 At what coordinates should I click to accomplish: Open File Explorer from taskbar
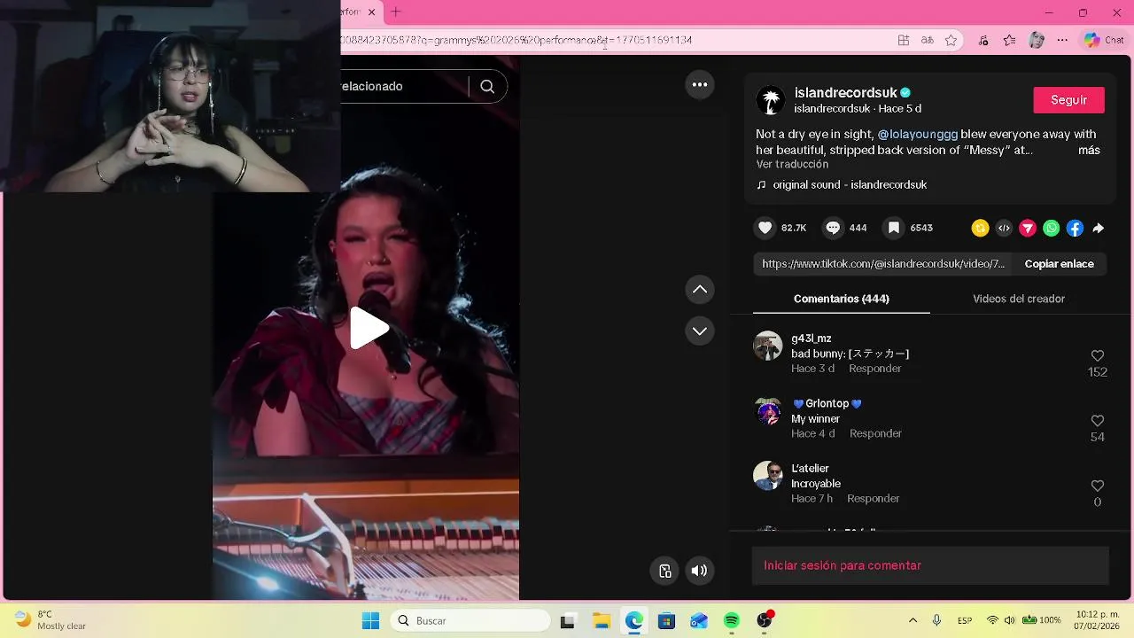click(601, 621)
